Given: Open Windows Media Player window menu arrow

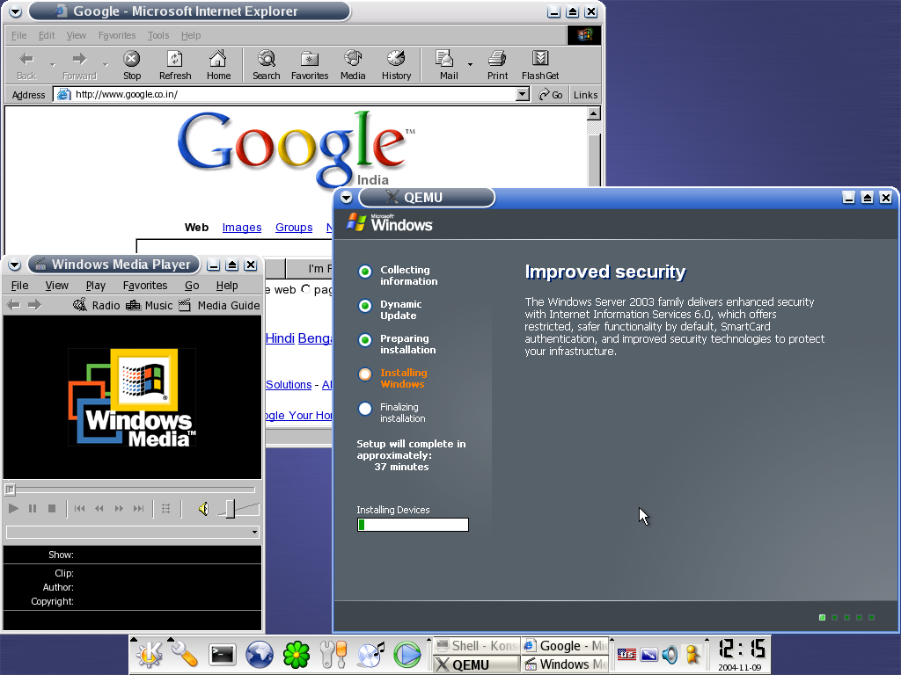Looking at the screenshot, I should pyautogui.click(x=14, y=265).
